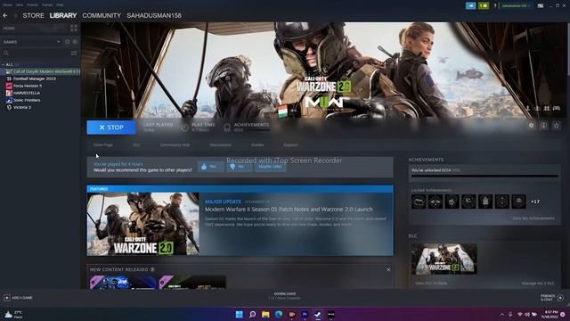
Task: Open Manage My 1 DLC link
Action: coord(538,284)
